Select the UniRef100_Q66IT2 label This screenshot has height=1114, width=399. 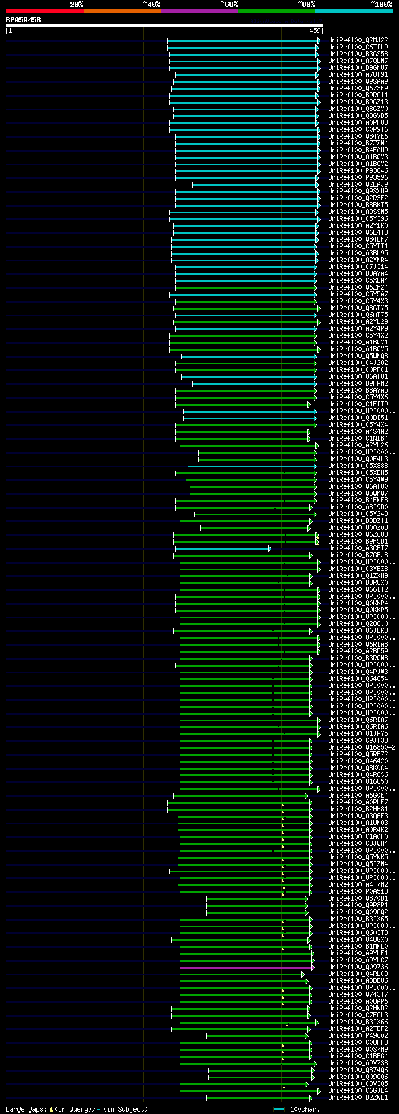click(x=358, y=589)
